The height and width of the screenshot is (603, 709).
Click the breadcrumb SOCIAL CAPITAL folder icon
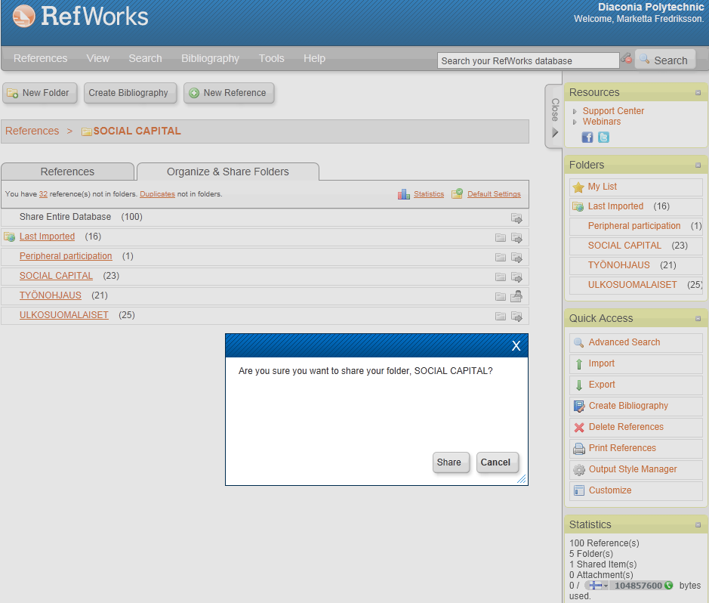click(86, 131)
